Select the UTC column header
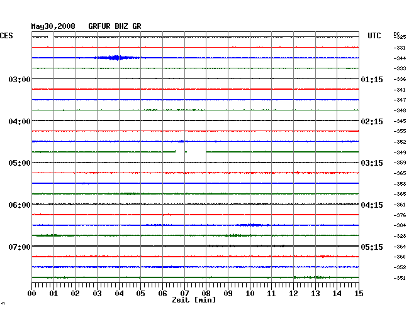Screen dimensions: 409x310 [x=374, y=36]
